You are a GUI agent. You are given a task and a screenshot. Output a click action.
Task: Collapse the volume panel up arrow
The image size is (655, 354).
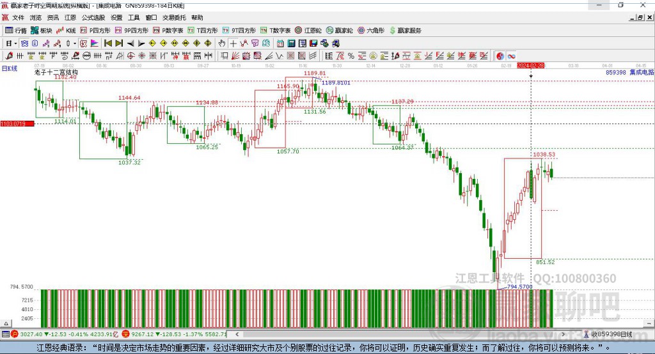pos(6,323)
